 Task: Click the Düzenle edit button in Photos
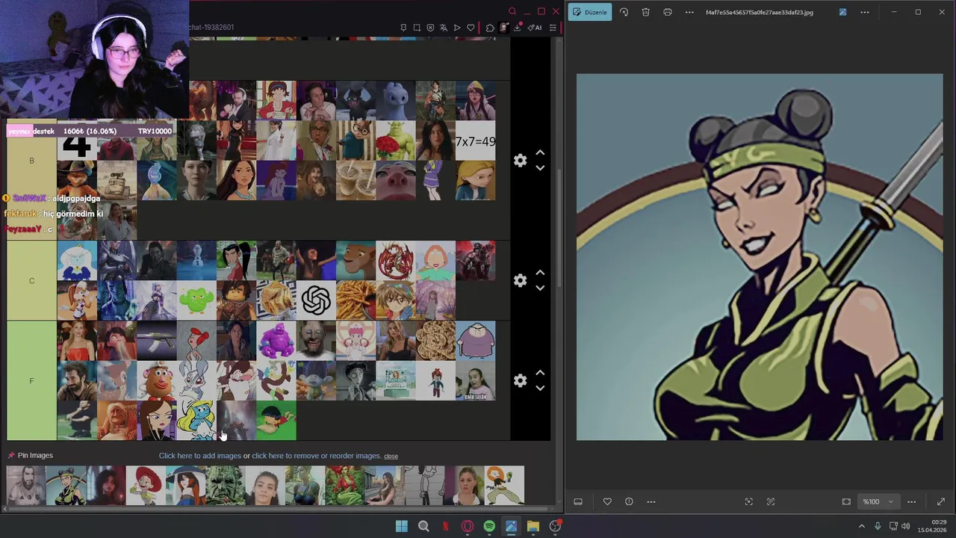(590, 12)
